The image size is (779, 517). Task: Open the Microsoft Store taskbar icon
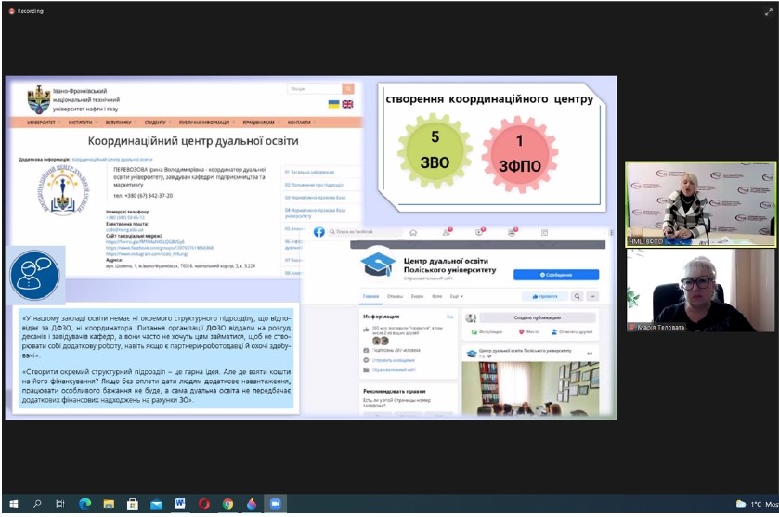click(132, 503)
